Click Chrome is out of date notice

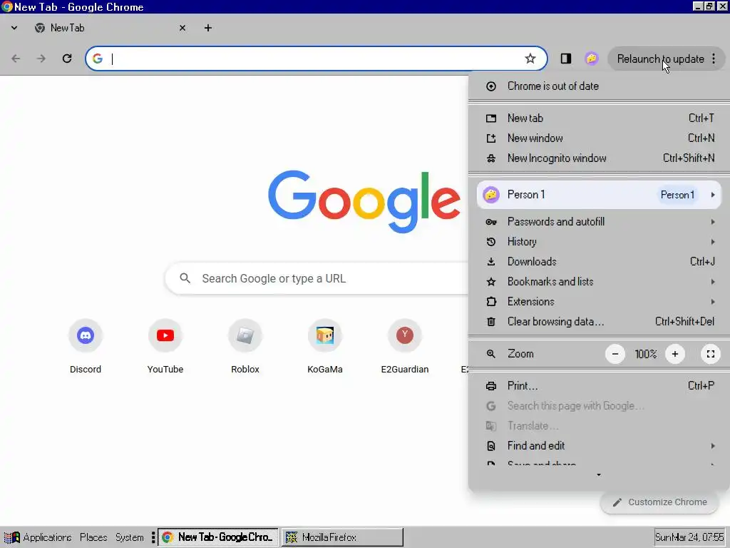point(599,86)
